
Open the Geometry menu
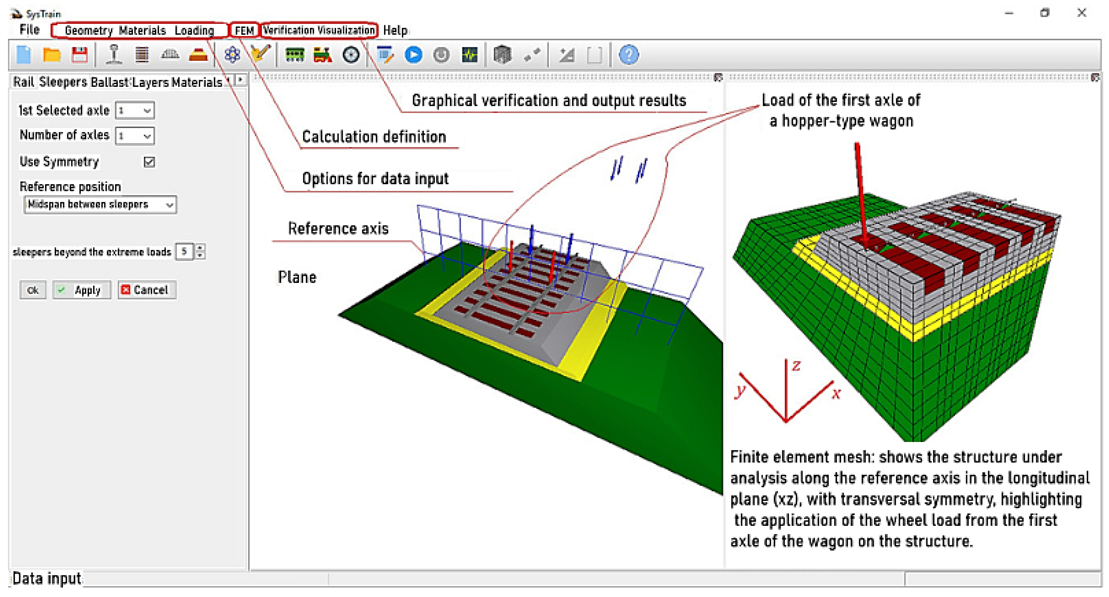pos(88,30)
